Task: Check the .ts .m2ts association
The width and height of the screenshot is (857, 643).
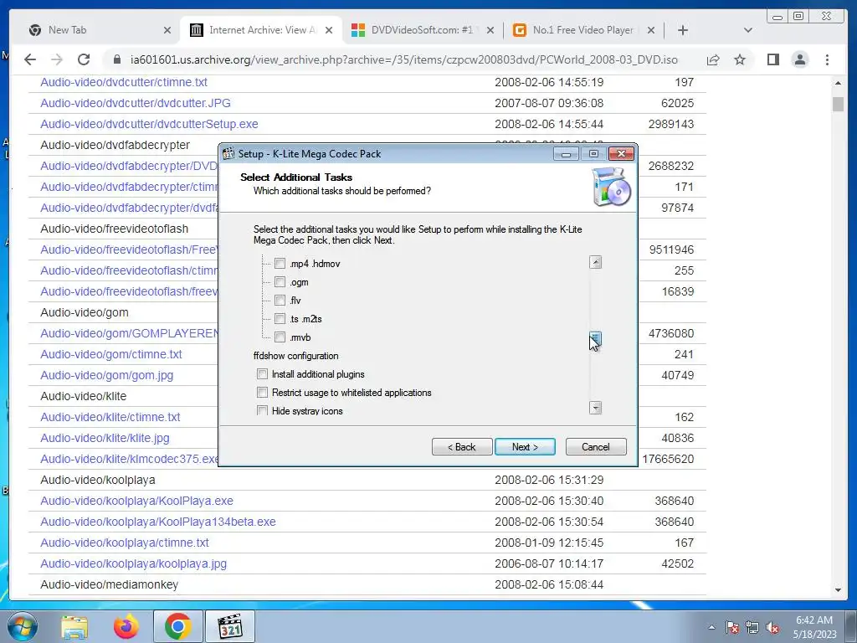Action: point(280,319)
